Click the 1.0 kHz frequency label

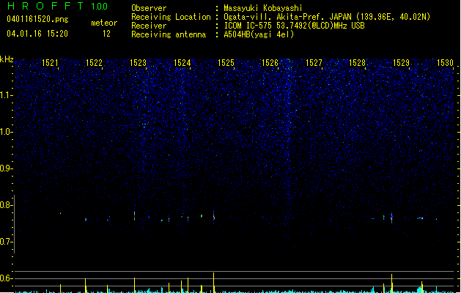click(7, 132)
